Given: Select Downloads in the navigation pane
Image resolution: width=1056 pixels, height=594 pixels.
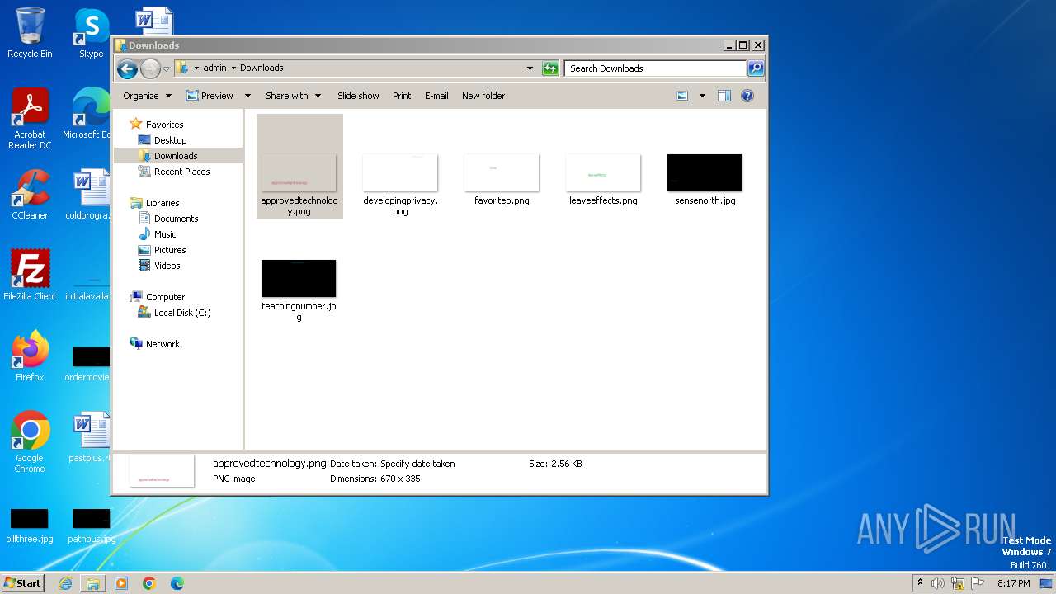Looking at the screenshot, I should [x=176, y=156].
